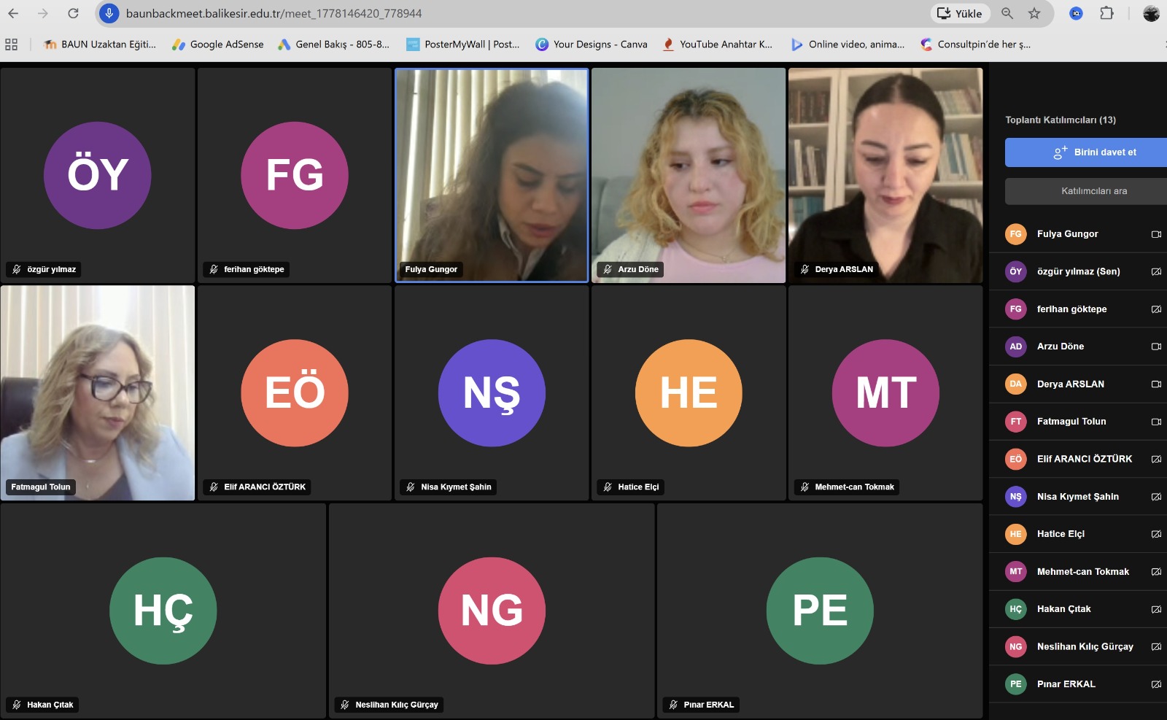Screen dimensions: 1167x720
Task: Click camera-off icon next to özgür yılmaz
Action: 1156,271
